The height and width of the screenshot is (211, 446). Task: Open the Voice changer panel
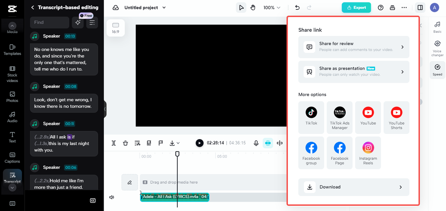(437, 48)
